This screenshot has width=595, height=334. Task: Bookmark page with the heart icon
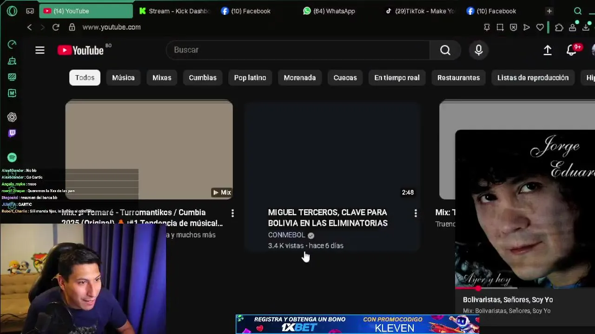pos(540,27)
